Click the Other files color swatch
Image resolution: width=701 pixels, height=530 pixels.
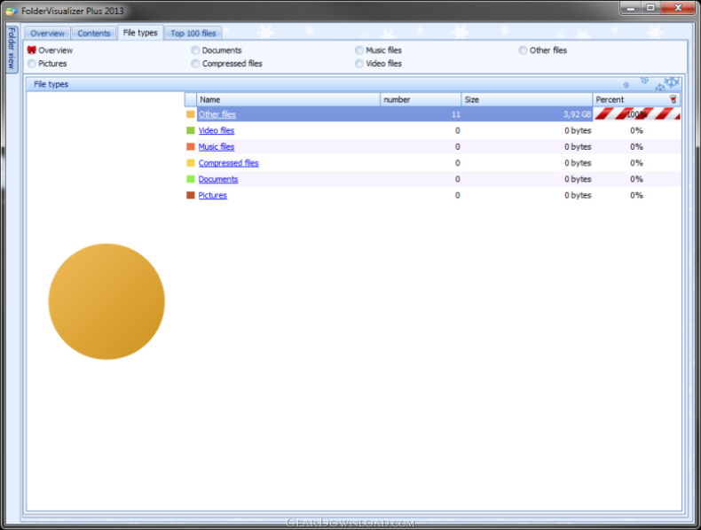coord(191,114)
